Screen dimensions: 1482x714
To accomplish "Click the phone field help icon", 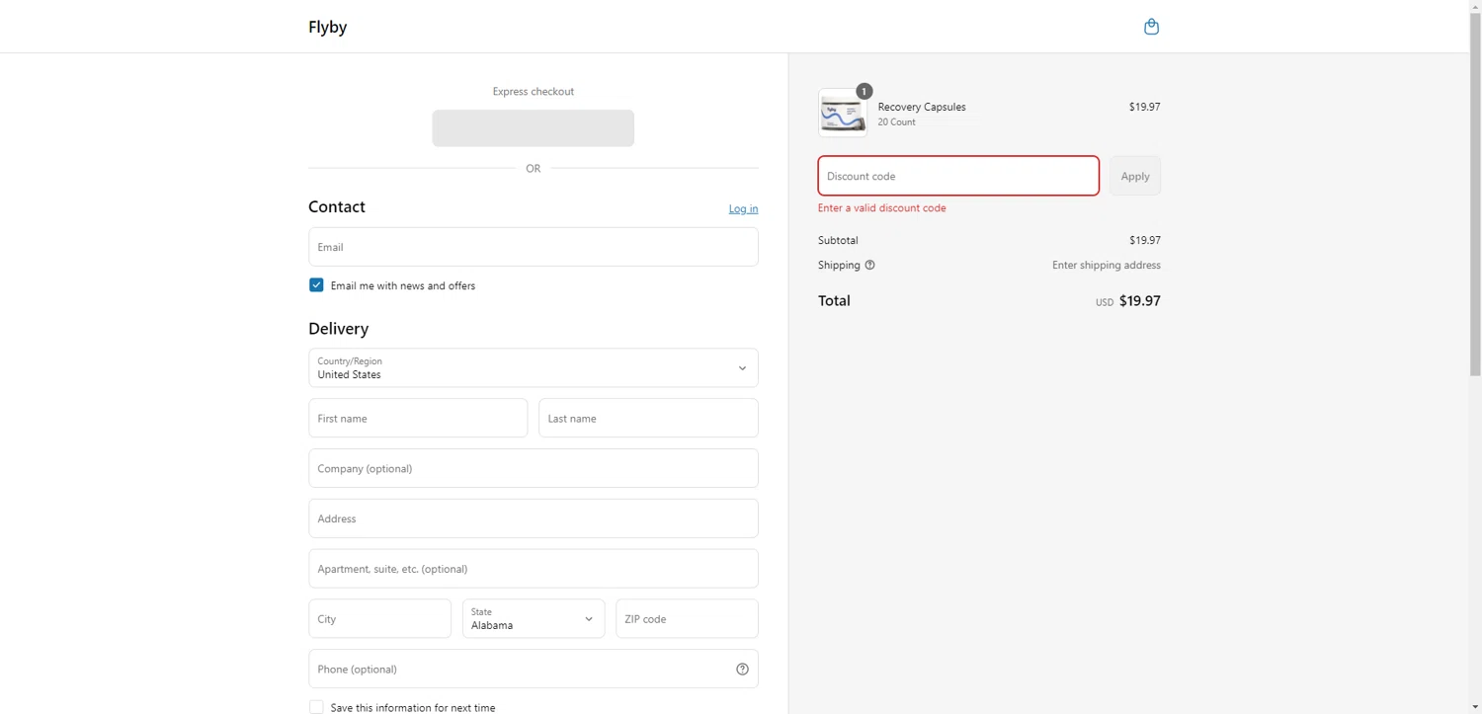I will (x=742, y=670).
